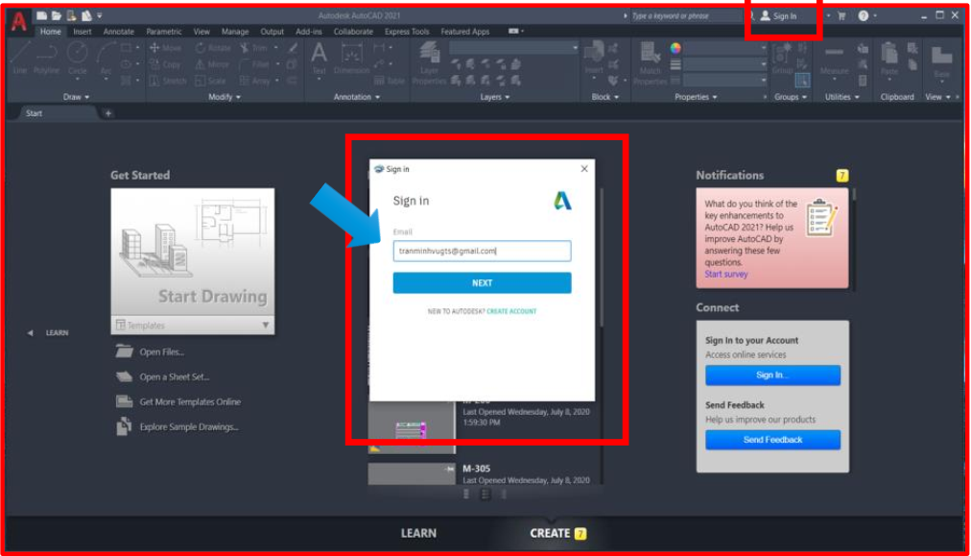This screenshot has width=971, height=556.
Task: Click the CREATE ACCOUNT link
Action: click(511, 311)
